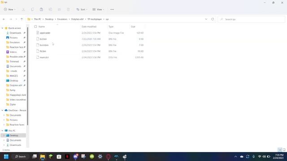This screenshot has height=161, width=287.
Task: Select the Cut scissors icon
Action: click(23, 9)
